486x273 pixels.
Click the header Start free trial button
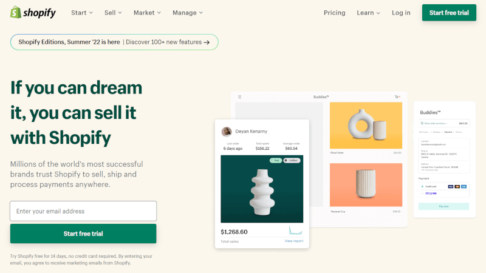449,13
